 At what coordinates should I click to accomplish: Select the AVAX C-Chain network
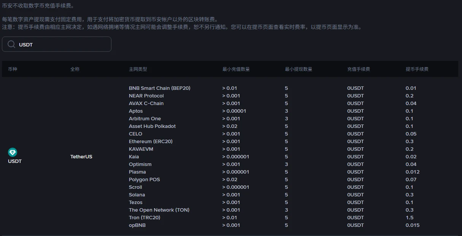146,104
